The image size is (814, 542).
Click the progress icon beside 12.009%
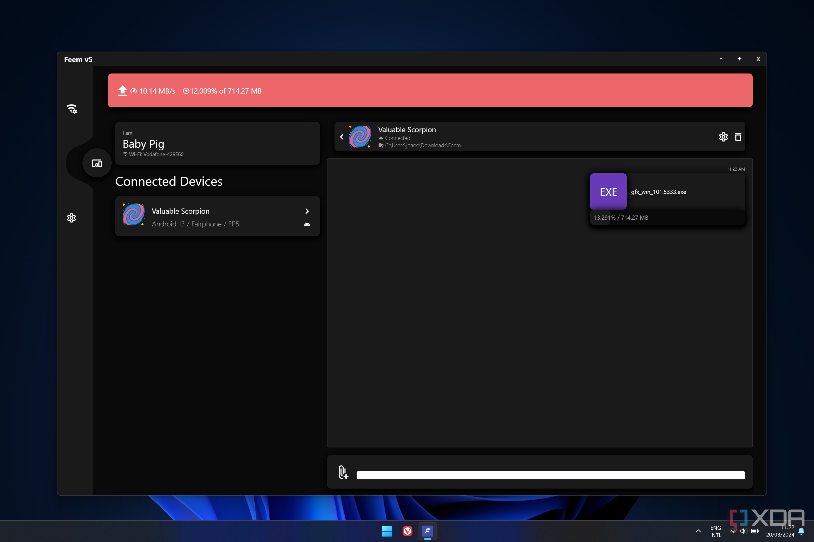tap(186, 91)
